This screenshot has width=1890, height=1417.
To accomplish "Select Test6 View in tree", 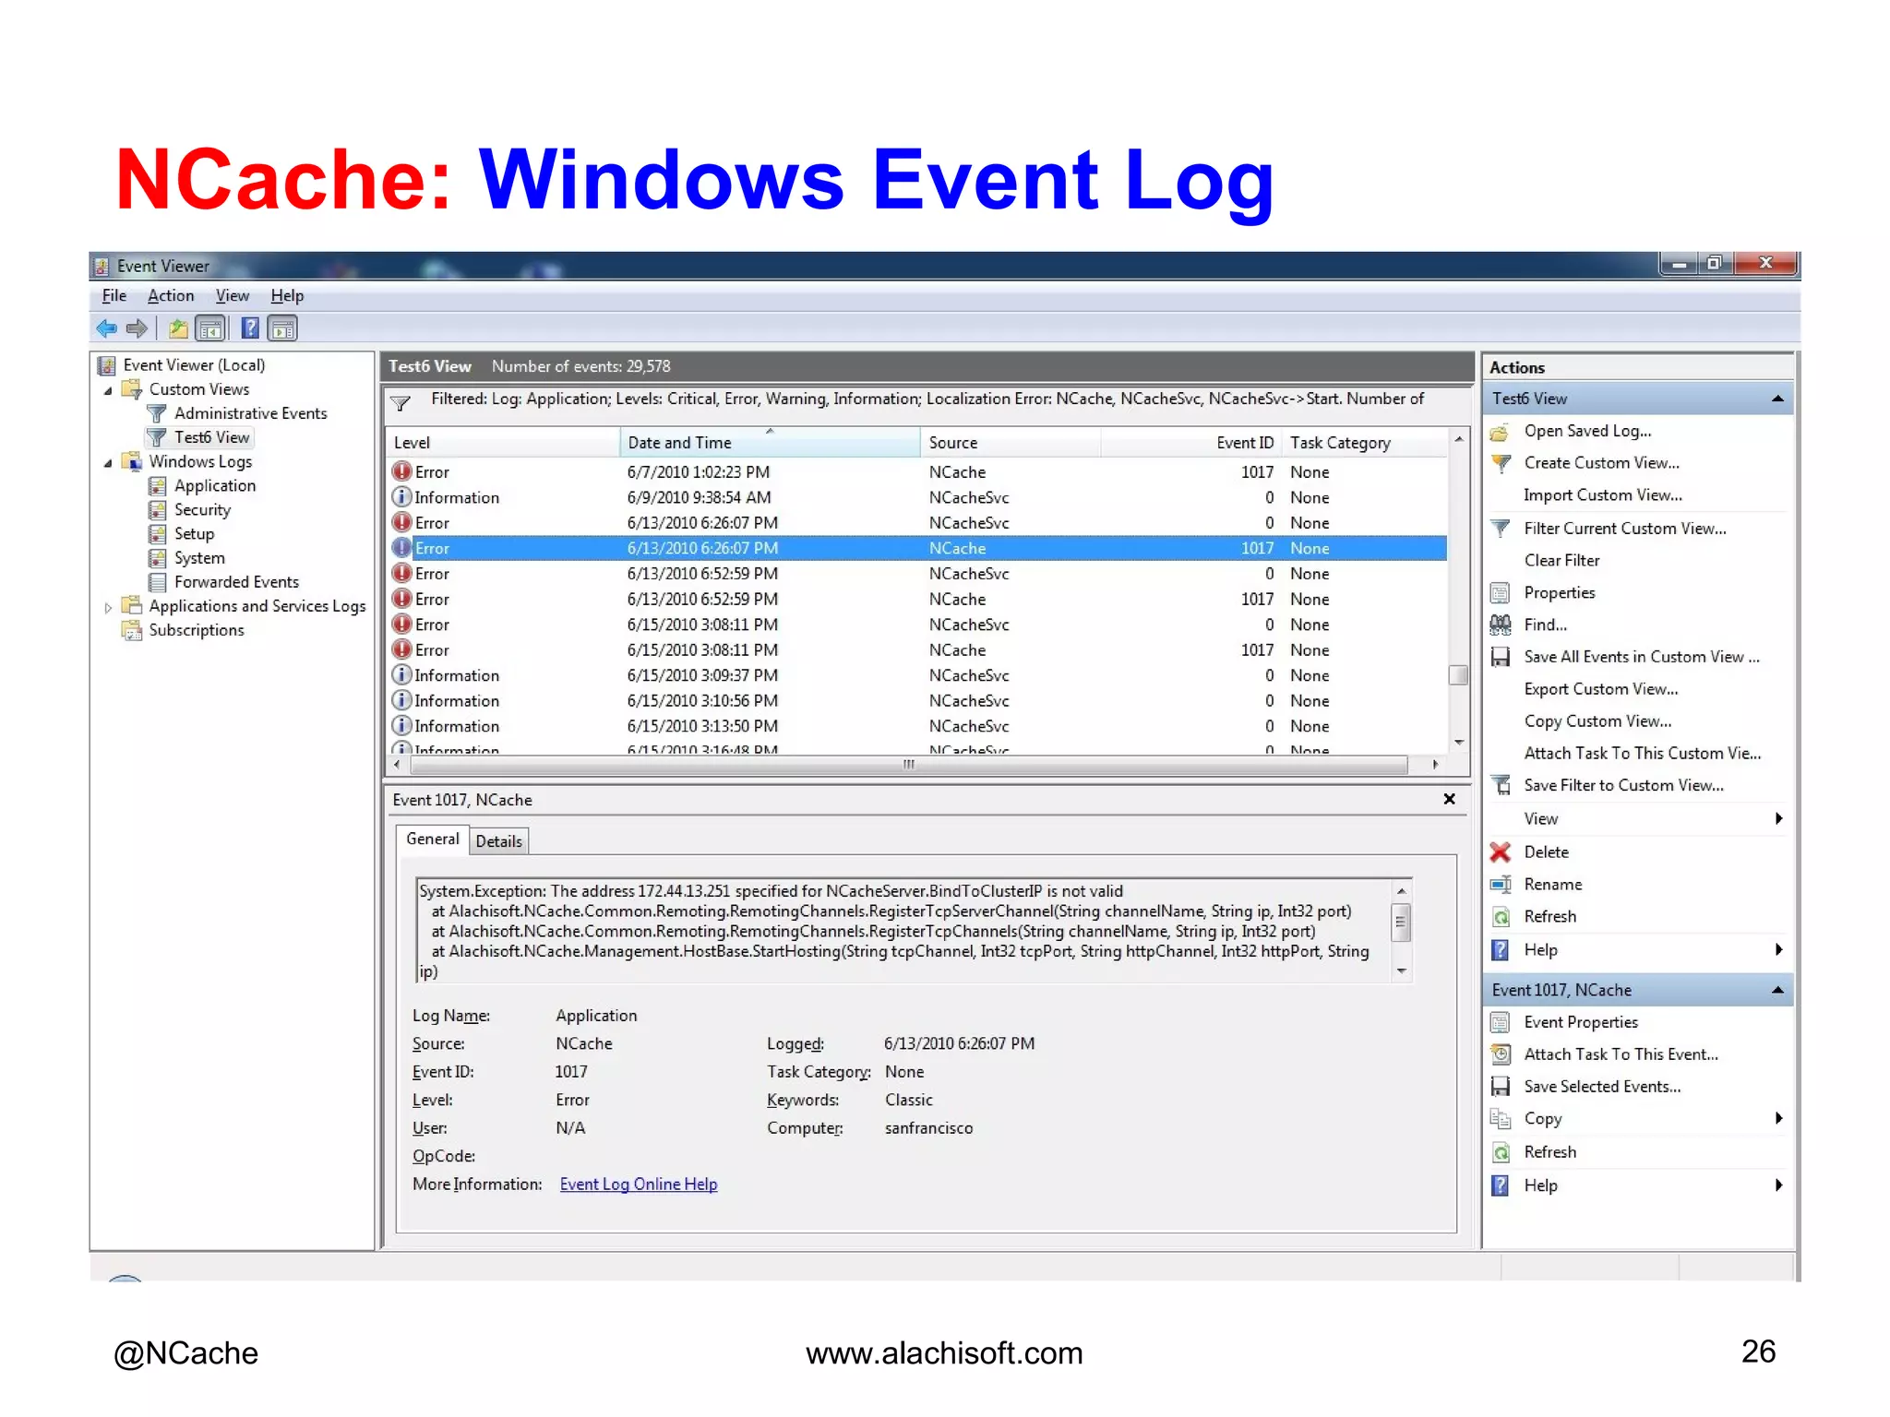I will 212,437.
